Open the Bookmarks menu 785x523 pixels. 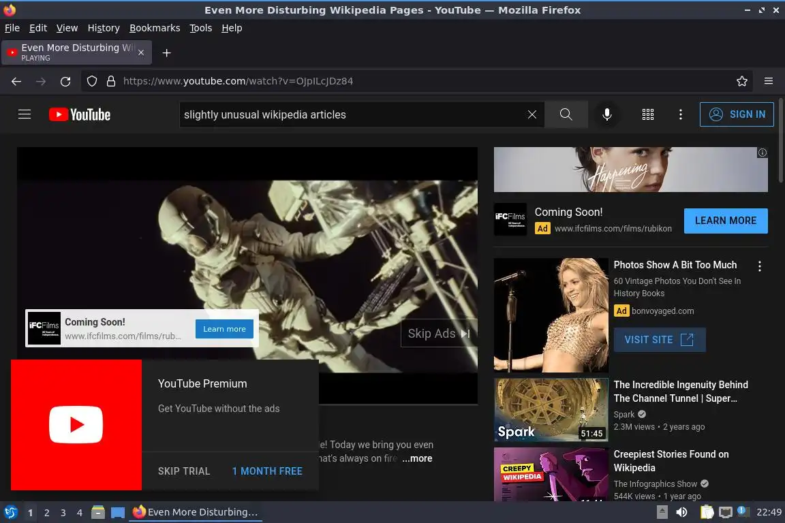coord(155,28)
